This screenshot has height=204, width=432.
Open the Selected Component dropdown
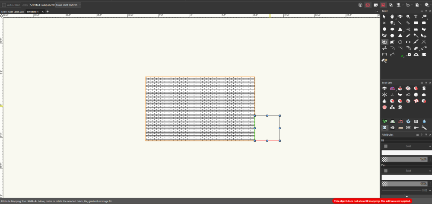68,5
